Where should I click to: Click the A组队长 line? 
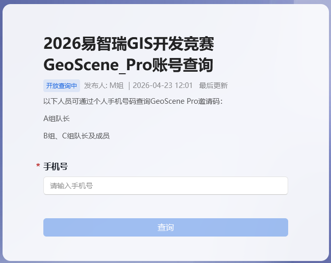tap(57, 119)
